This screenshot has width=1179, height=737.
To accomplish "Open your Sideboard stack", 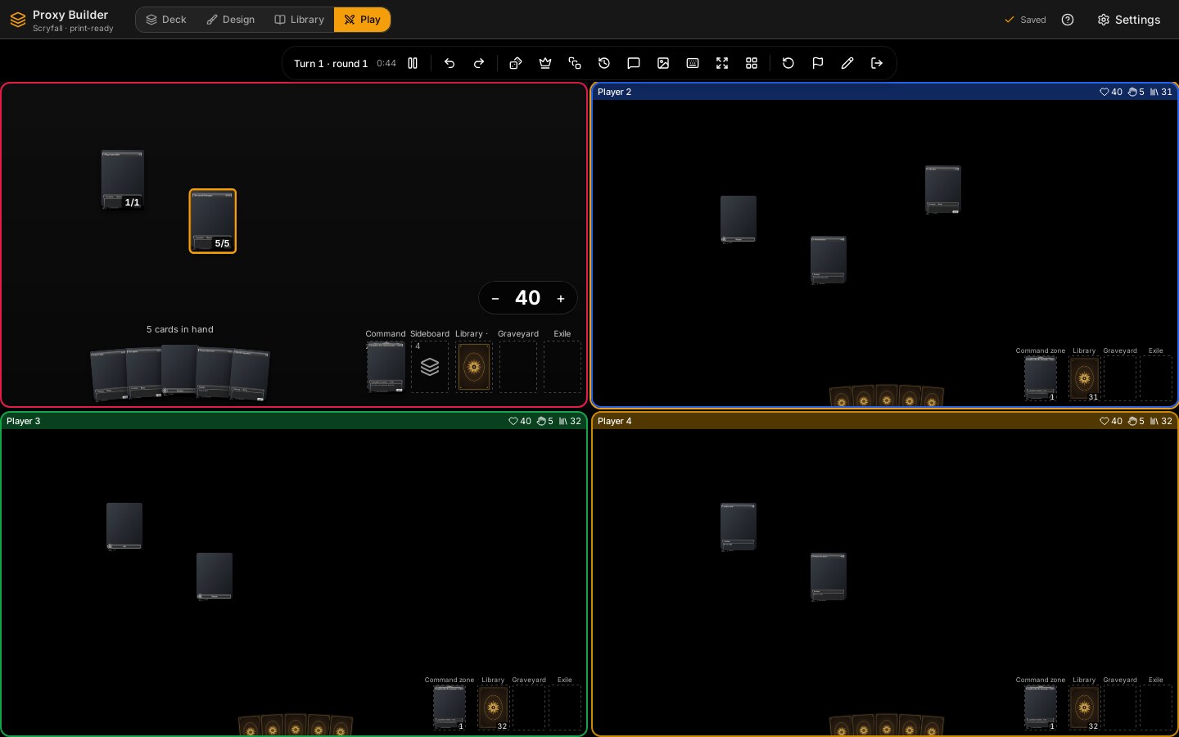I will [x=430, y=367].
